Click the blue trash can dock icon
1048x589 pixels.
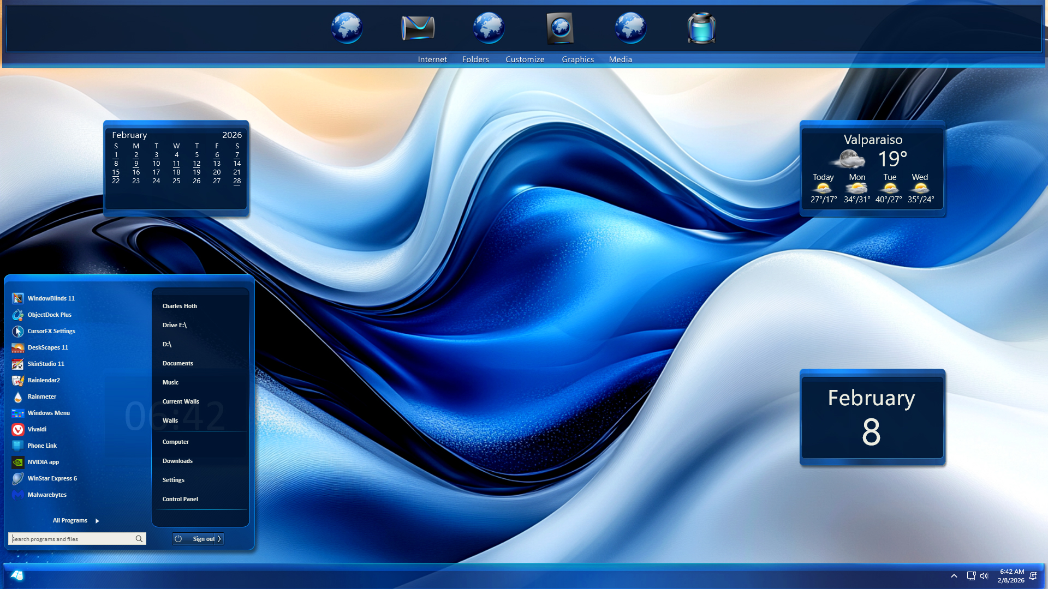pyautogui.click(x=701, y=28)
